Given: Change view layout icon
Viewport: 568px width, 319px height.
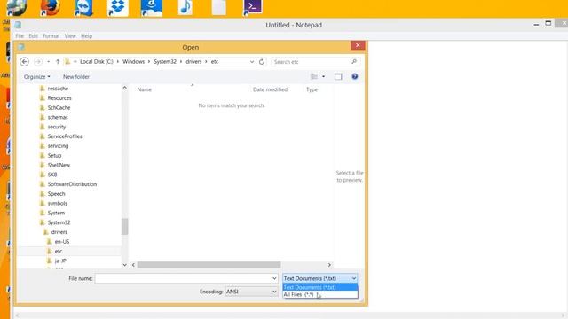Looking at the screenshot, I should tap(314, 77).
